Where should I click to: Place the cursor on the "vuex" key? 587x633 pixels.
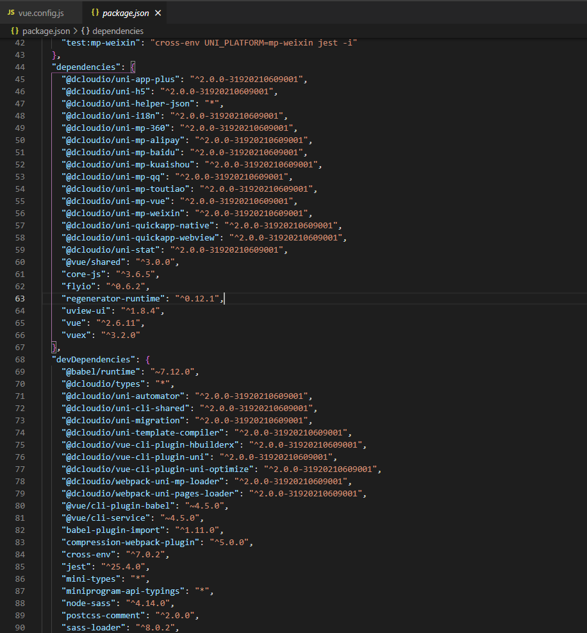76,335
